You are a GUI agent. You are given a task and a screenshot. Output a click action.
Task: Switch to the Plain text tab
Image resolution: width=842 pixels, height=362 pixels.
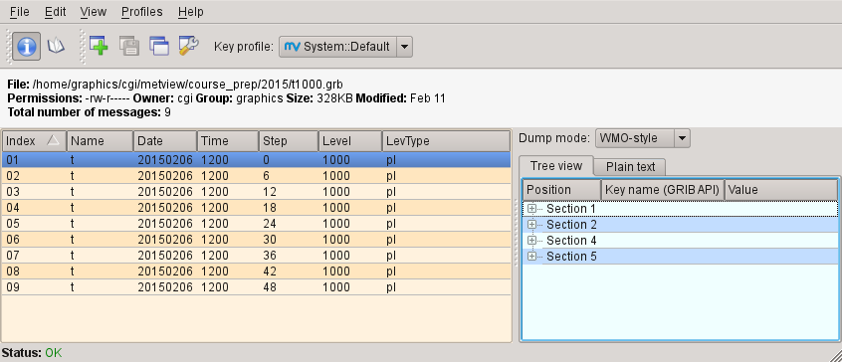click(x=630, y=167)
